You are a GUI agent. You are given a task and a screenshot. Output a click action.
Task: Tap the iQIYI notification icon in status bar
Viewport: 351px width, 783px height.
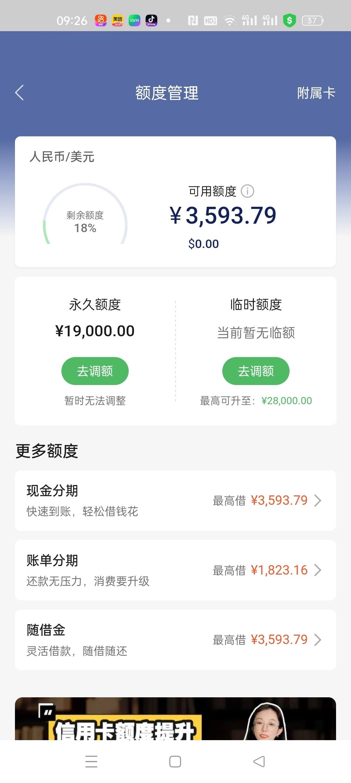pos(135,20)
